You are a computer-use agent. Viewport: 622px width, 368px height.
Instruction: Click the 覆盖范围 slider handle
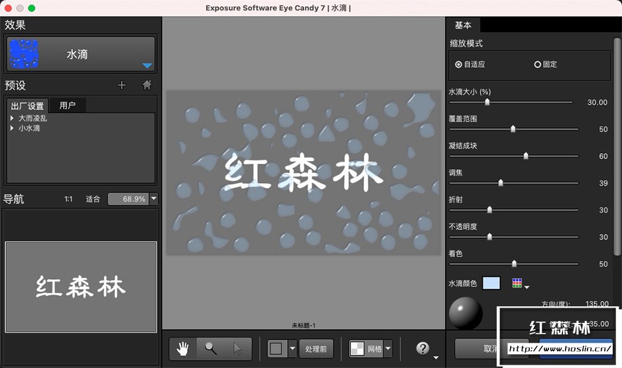[x=513, y=129]
